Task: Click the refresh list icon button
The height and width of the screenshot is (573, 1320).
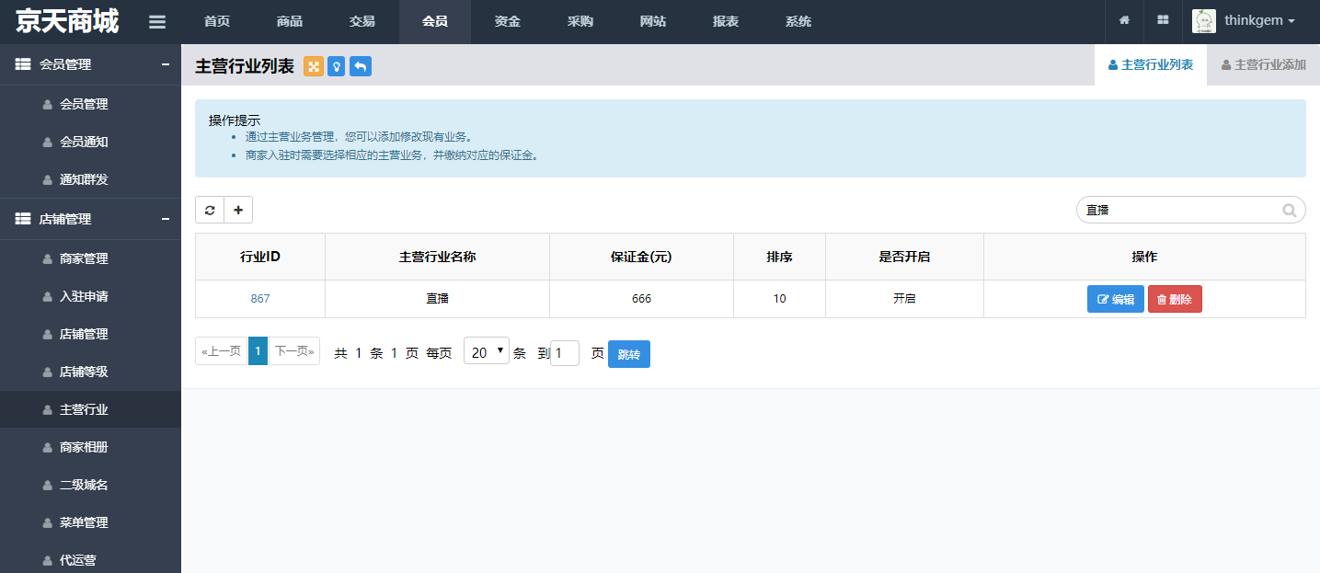Action: [210, 210]
